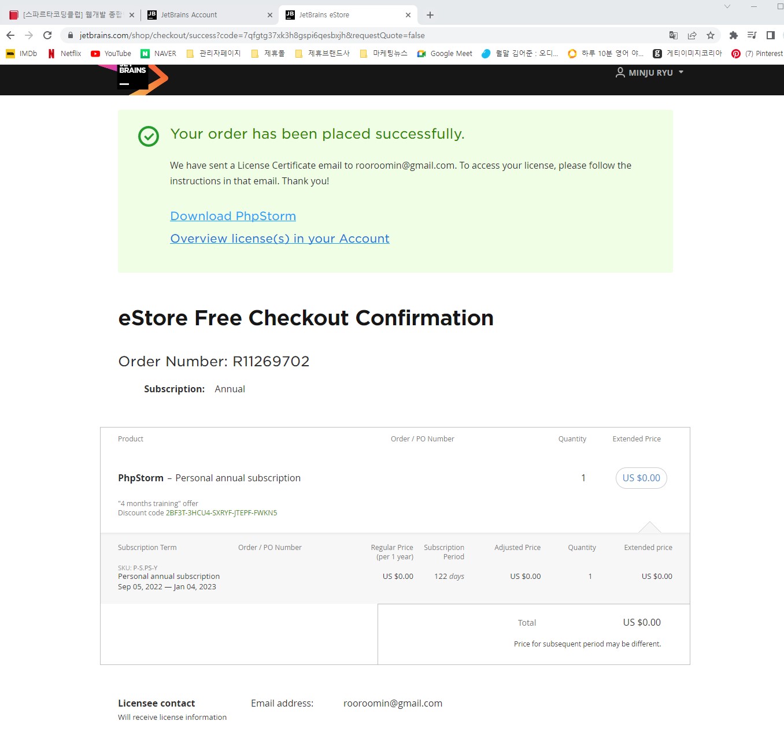Click the share page icon
The image size is (784, 732).
tap(692, 35)
